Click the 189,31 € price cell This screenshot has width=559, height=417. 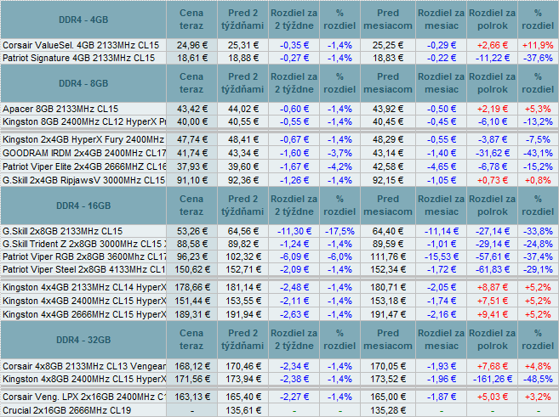191,314
